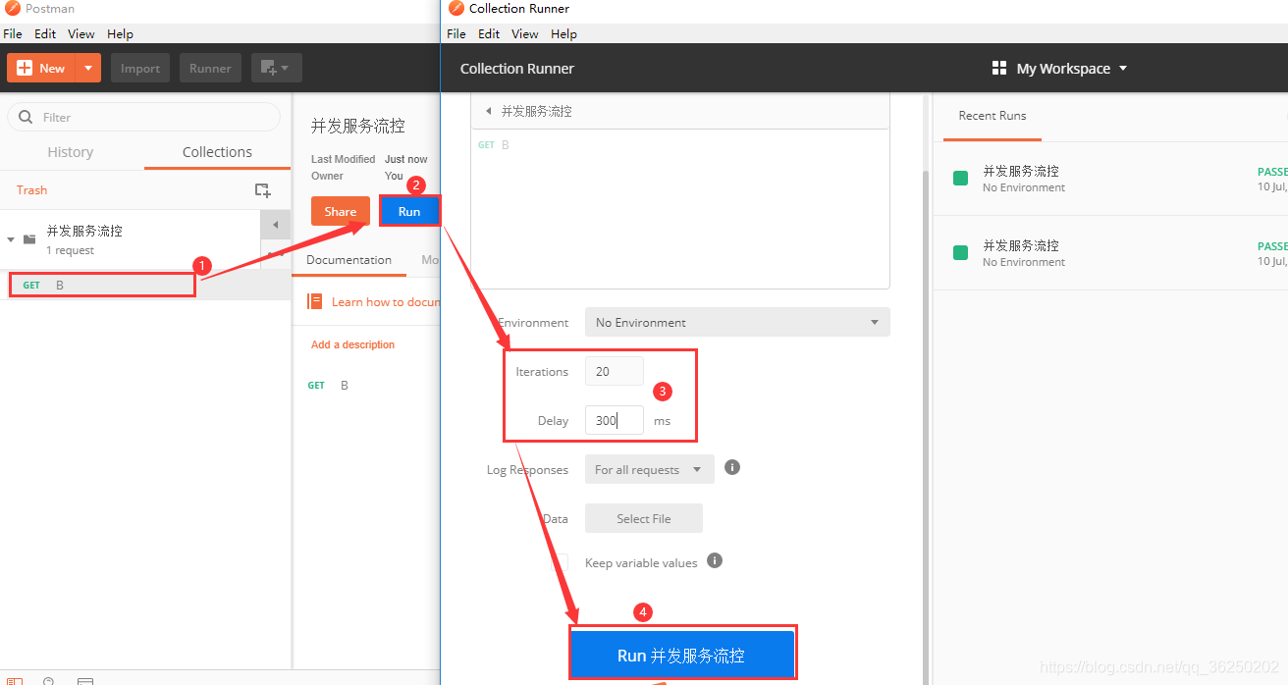This screenshot has height=685, width=1288.
Task: Select the Recent Runs tab
Action: click(993, 116)
